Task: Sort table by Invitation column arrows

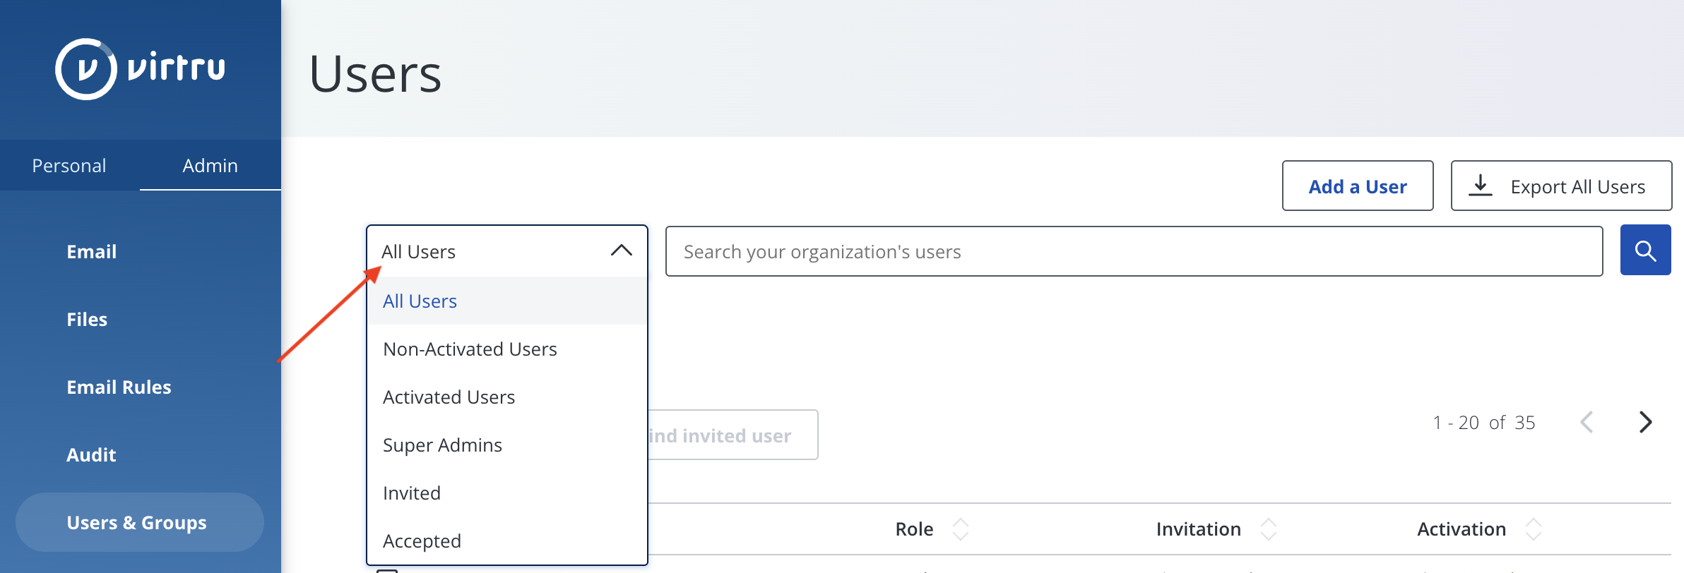Action: tap(1269, 529)
